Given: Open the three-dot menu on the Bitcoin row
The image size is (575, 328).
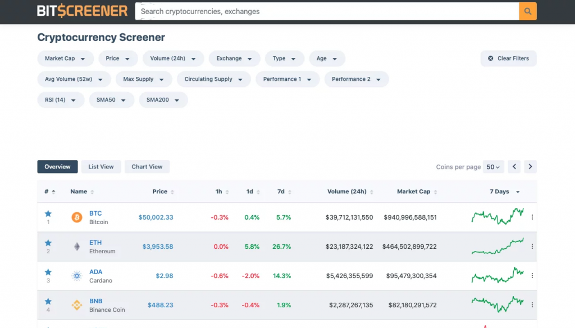Looking at the screenshot, I should coord(532,217).
